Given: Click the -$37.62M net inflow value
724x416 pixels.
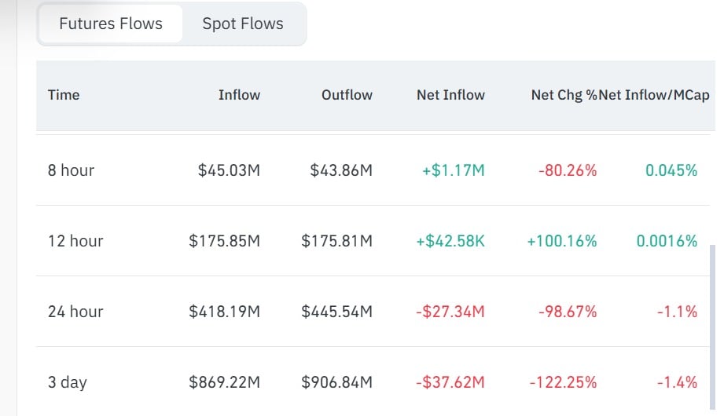Looking at the screenshot, I should click(450, 382).
